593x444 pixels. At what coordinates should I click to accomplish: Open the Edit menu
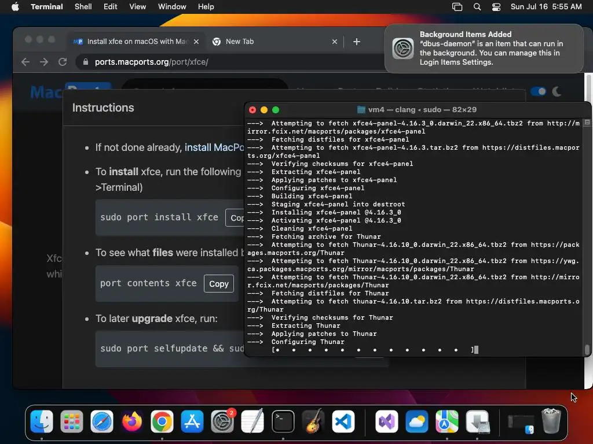pos(111,6)
